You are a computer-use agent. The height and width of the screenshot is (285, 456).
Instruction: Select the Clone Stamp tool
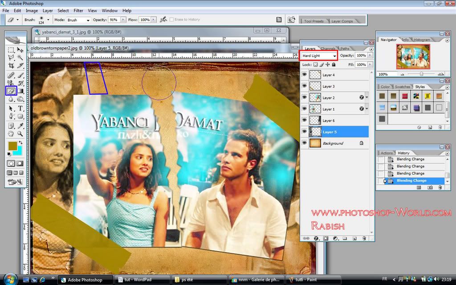tap(11, 83)
